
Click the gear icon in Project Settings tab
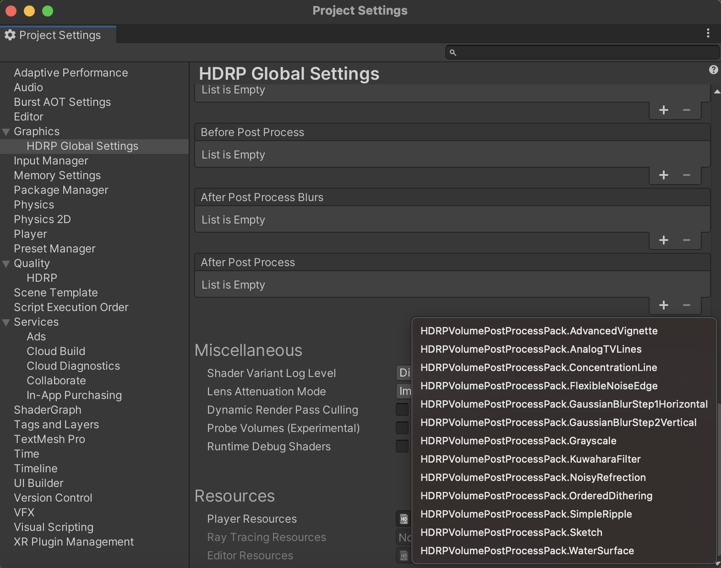coord(10,35)
